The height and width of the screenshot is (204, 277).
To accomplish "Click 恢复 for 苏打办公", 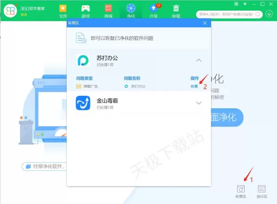I will coord(194,86).
